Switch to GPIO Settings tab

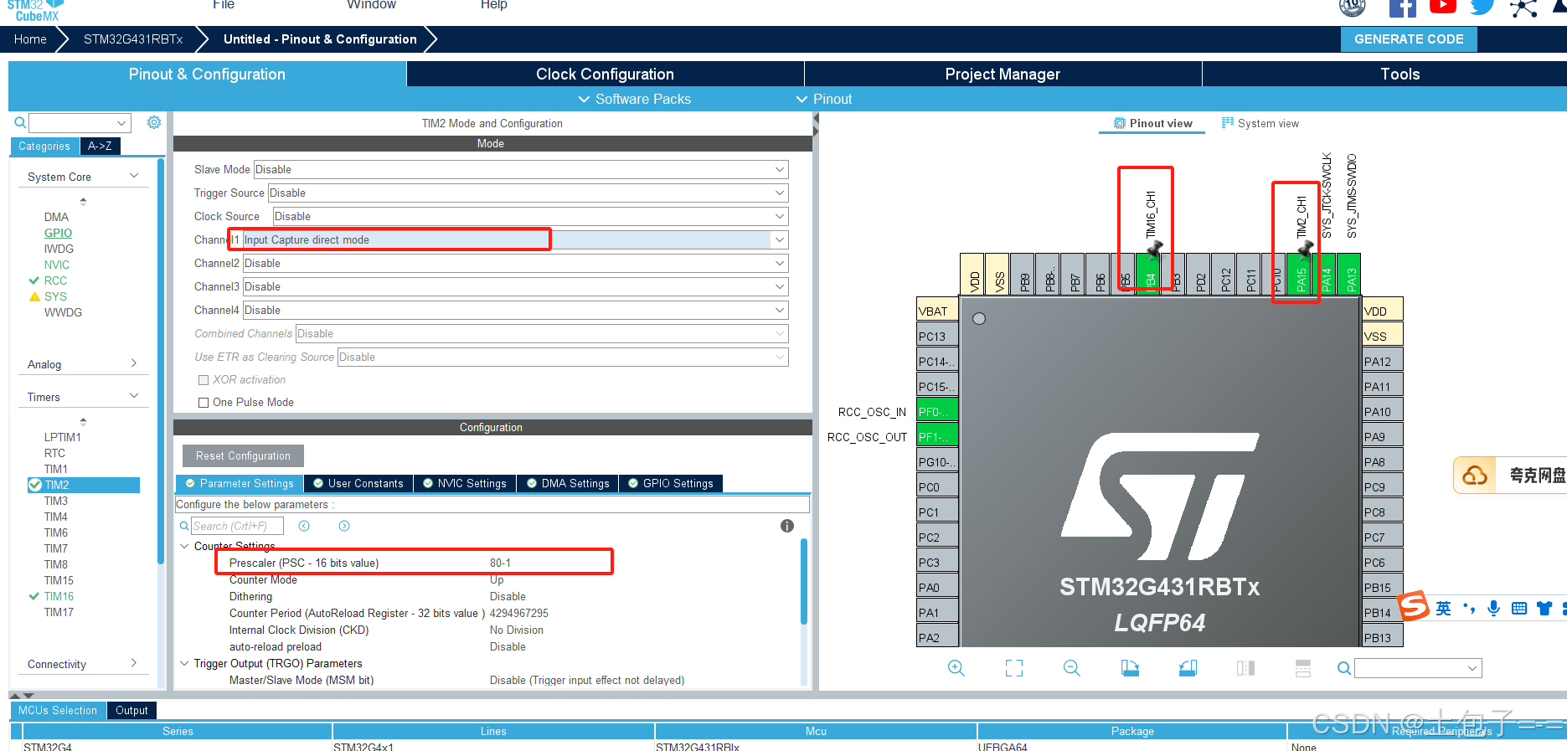tap(670, 483)
